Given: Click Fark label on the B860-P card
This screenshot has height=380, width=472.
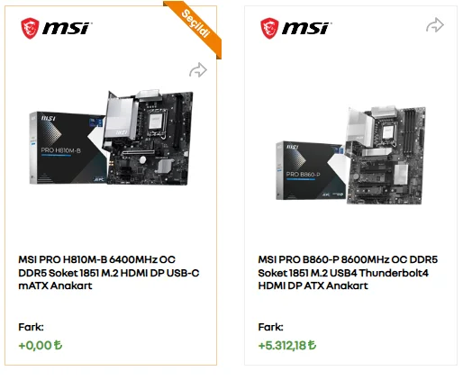Looking at the screenshot, I should click(x=270, y=327).
